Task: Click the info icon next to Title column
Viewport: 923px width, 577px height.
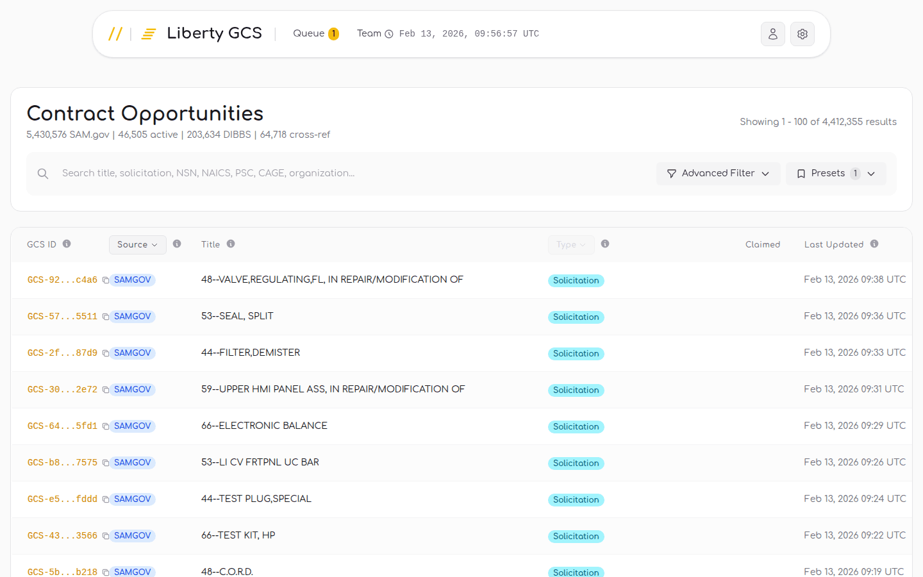Action: coord(231,244)
